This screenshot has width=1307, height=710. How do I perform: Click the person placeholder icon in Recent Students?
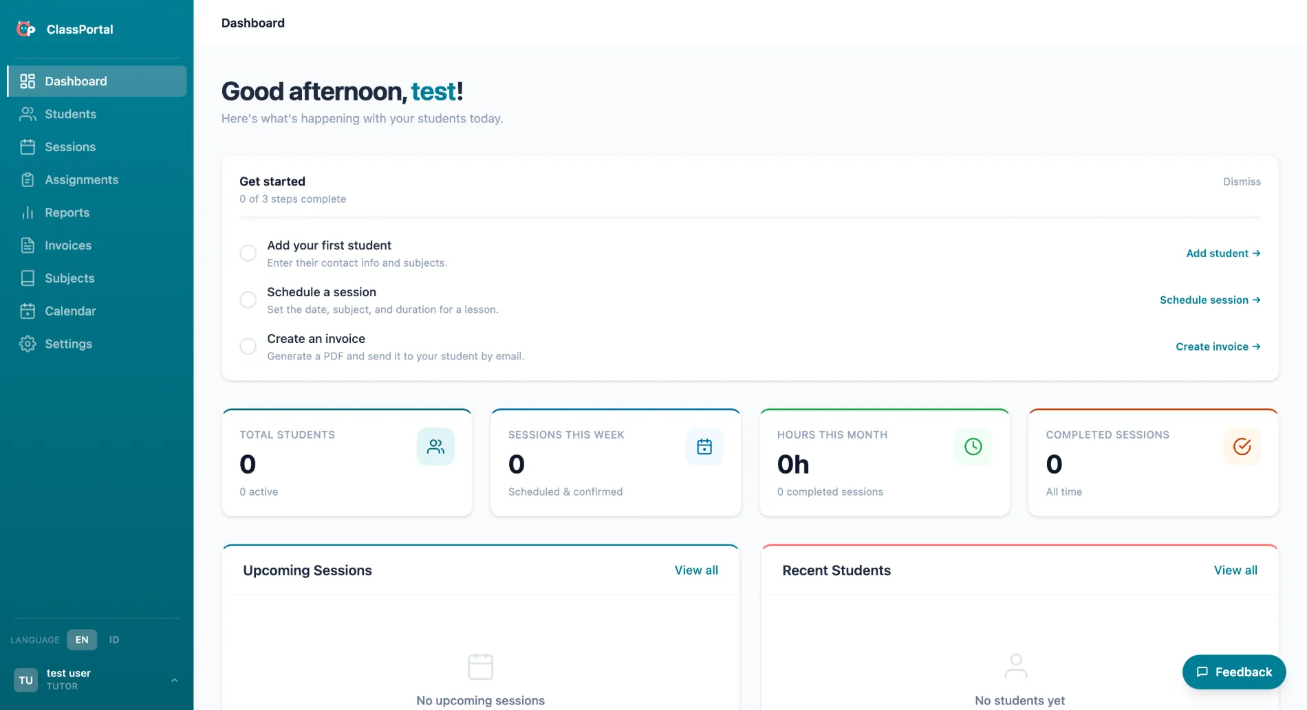coord(1016,665)
